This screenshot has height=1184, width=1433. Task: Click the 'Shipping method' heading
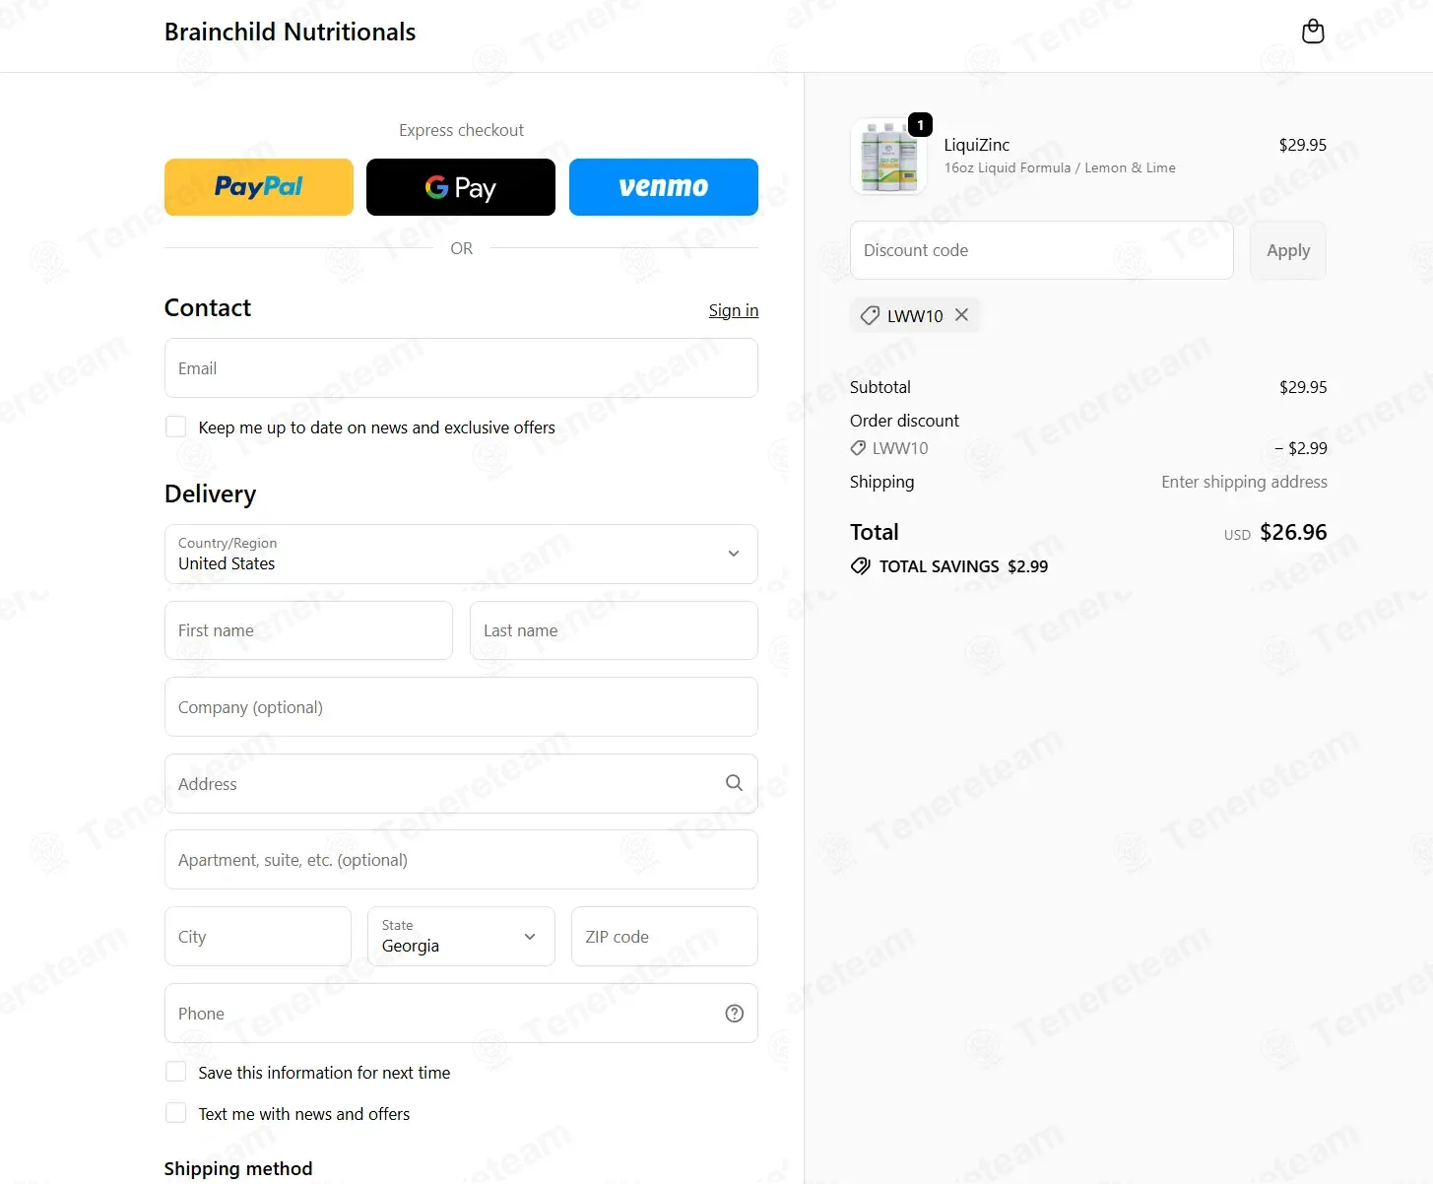(x=238, y=1168)
